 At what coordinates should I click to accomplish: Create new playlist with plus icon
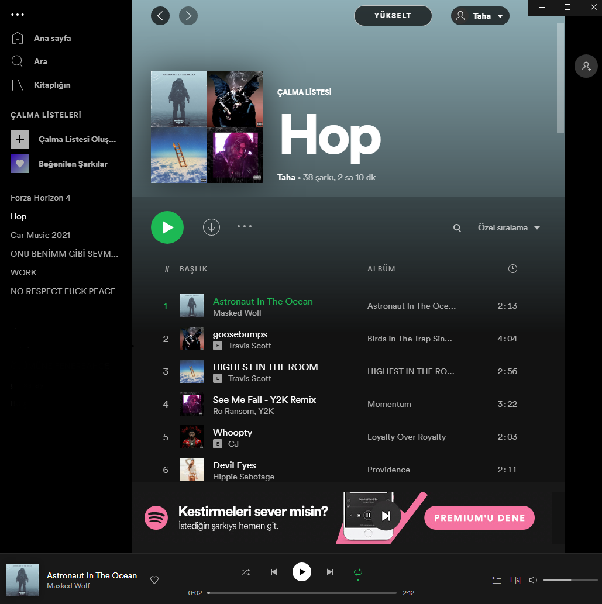pos(20,139)
